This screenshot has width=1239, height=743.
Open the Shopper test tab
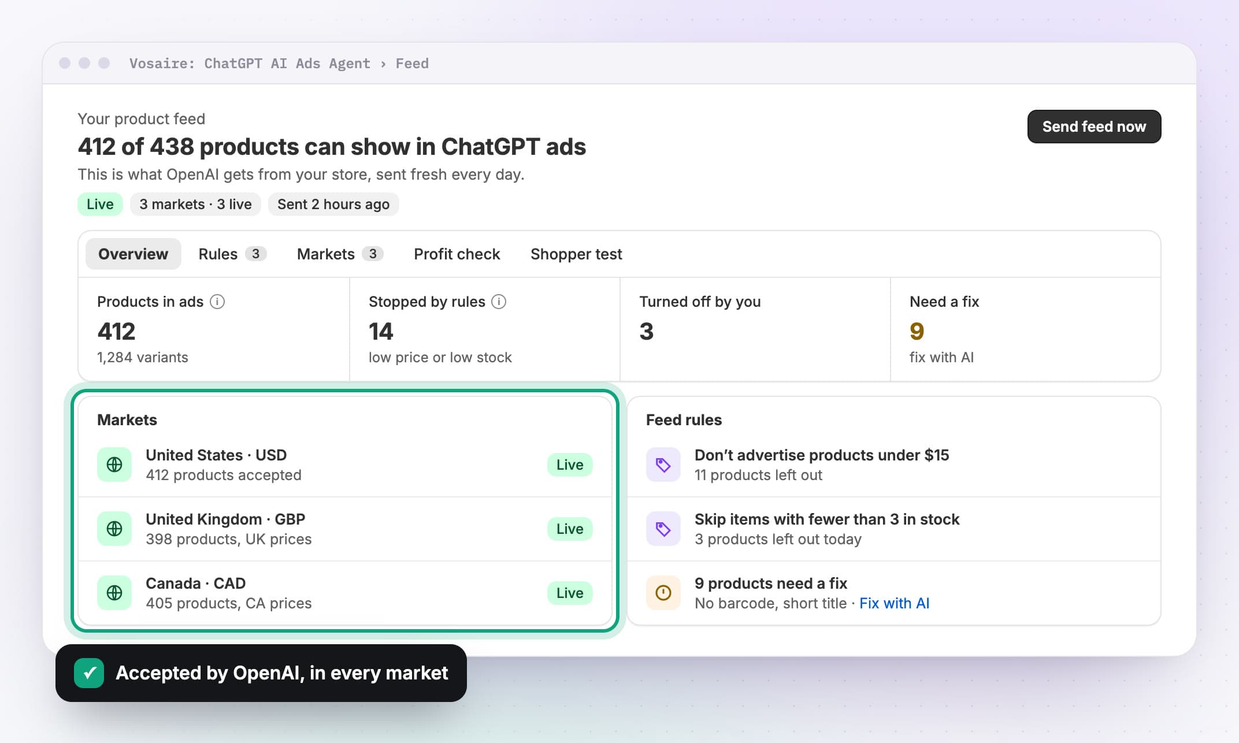(576, 254)
